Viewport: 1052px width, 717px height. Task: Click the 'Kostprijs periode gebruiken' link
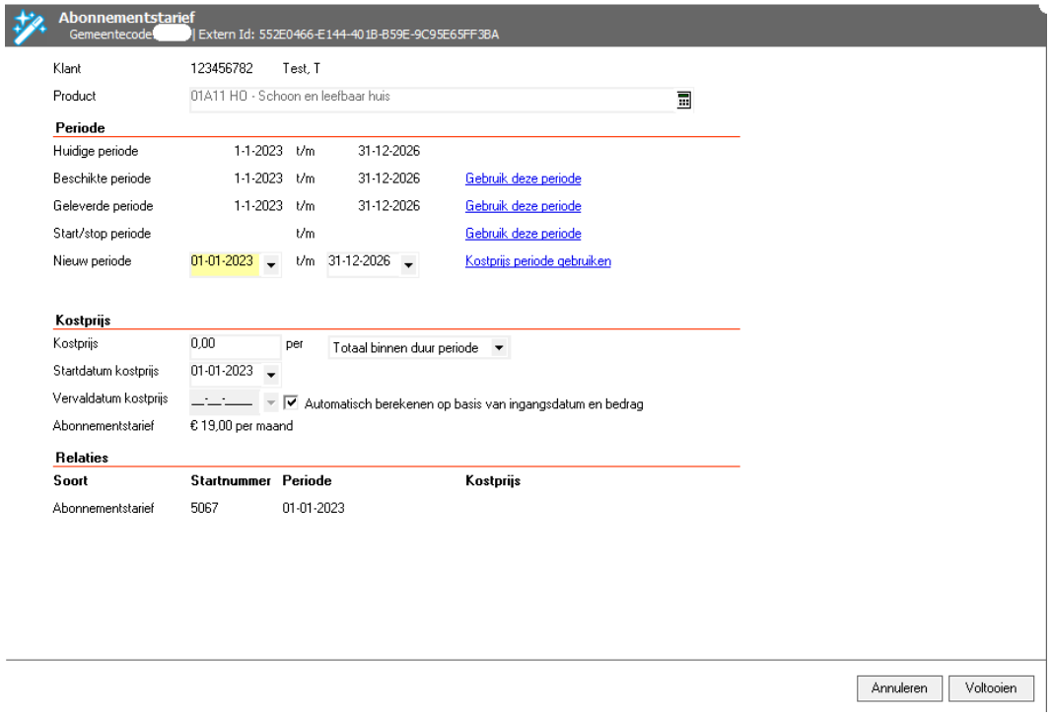pyautogui.click(x=537, y=261)
